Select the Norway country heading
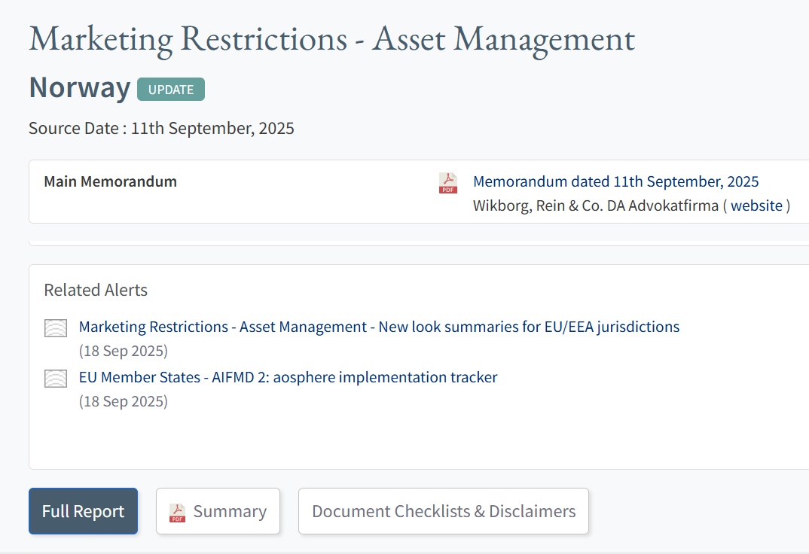This screenshot has height=554, width=809. coord(79,88)
